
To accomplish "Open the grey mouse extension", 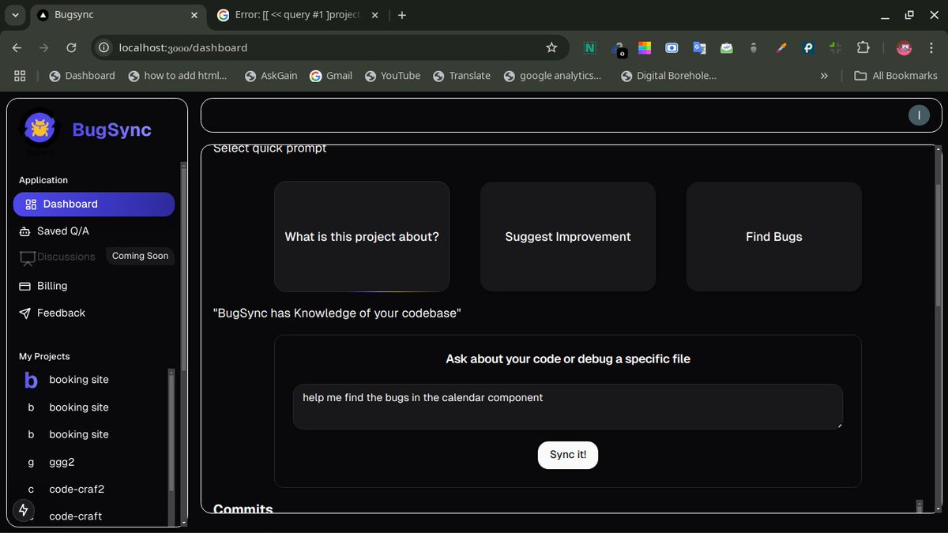I will (754, 47).
